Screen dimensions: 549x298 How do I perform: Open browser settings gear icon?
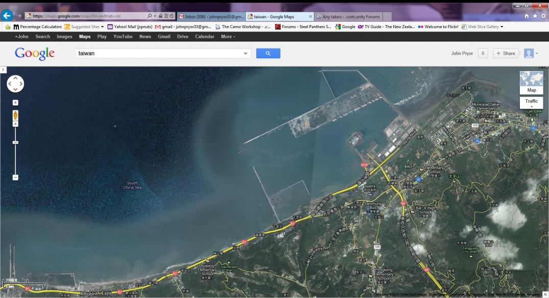pyautogui.click(x=543, y=16)
